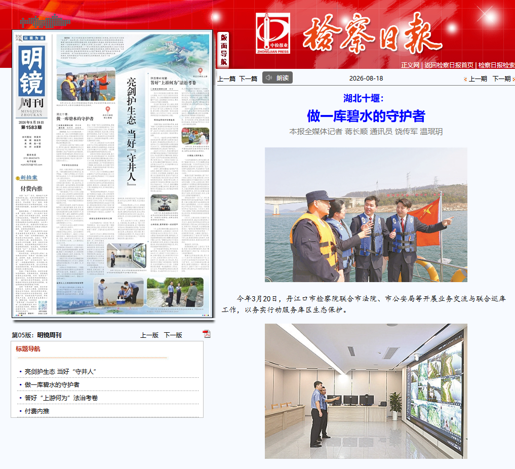Click the speaker icon on 朗读 button
This screenshot has height=469, width=515.
tap(269, 78)
